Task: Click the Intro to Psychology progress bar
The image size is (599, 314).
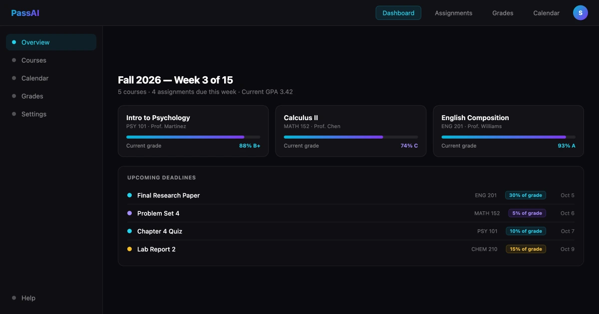Action: coord(193,137)
